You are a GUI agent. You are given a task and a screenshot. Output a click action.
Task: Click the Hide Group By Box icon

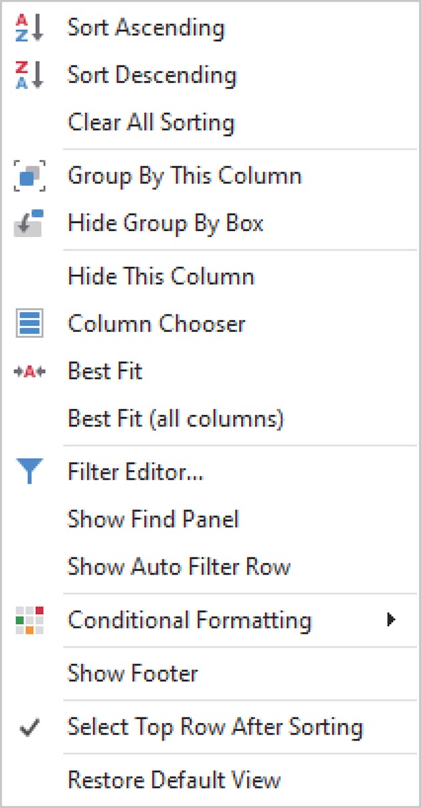click(29, 223)
